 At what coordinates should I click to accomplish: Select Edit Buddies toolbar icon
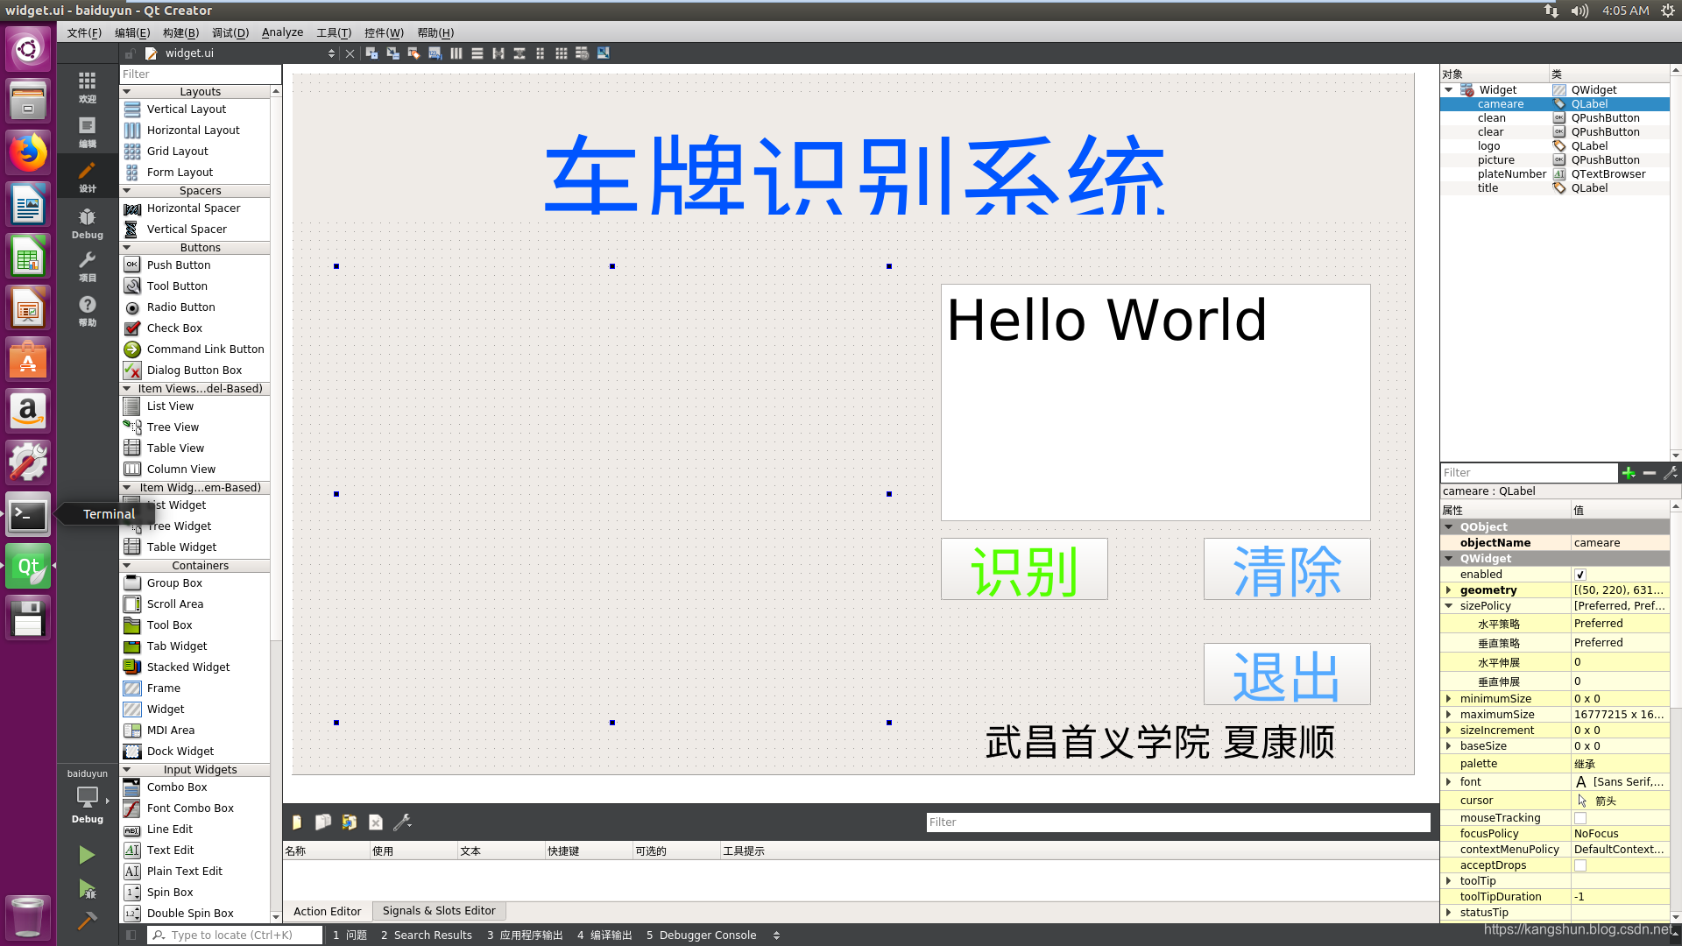coord(413,53)
